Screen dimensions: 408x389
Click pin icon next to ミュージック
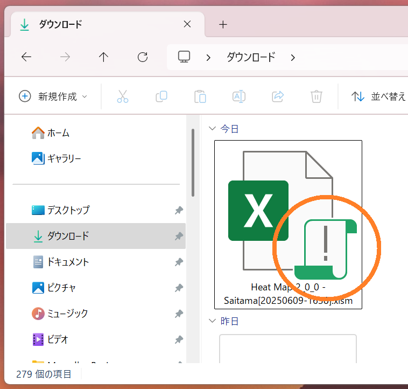pos(179,314)
